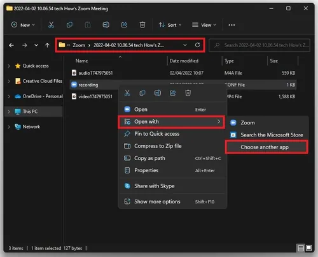
Task: Switch to large thumbnails view in status bar
Action: click(x=308, y=248)
